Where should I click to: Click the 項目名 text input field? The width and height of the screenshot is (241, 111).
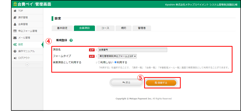(132, 50)
